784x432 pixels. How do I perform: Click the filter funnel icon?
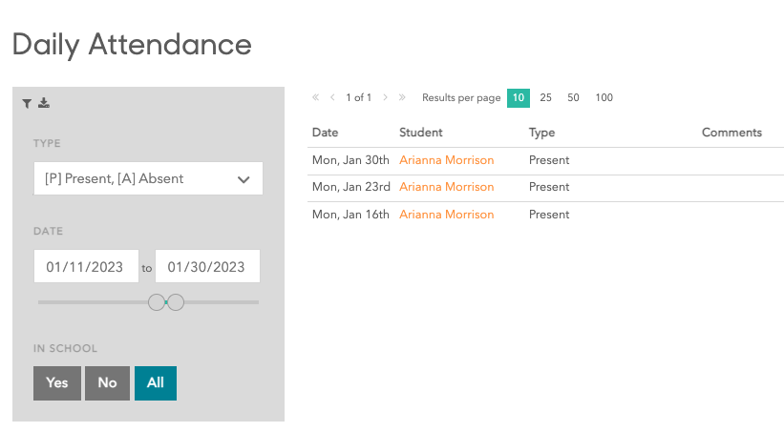(x=28, y=103)
